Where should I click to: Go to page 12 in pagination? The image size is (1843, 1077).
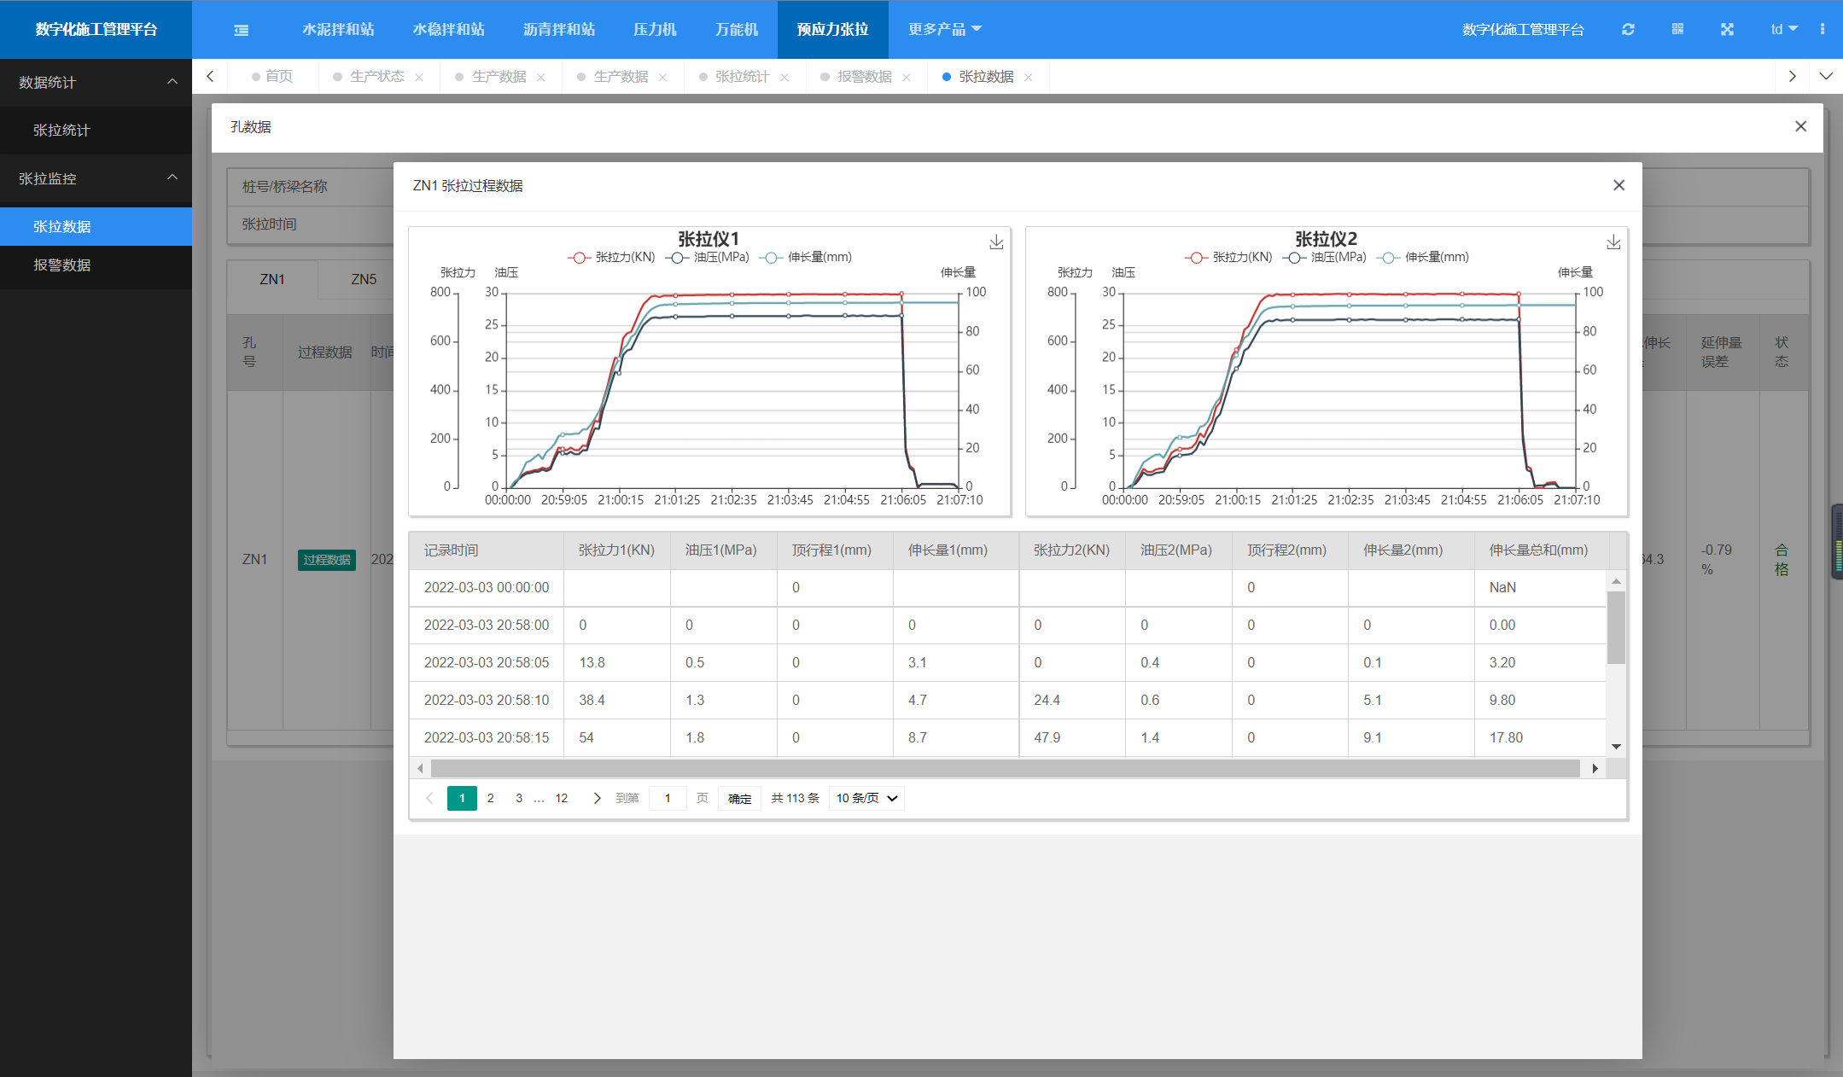click(x=562, y=798)
